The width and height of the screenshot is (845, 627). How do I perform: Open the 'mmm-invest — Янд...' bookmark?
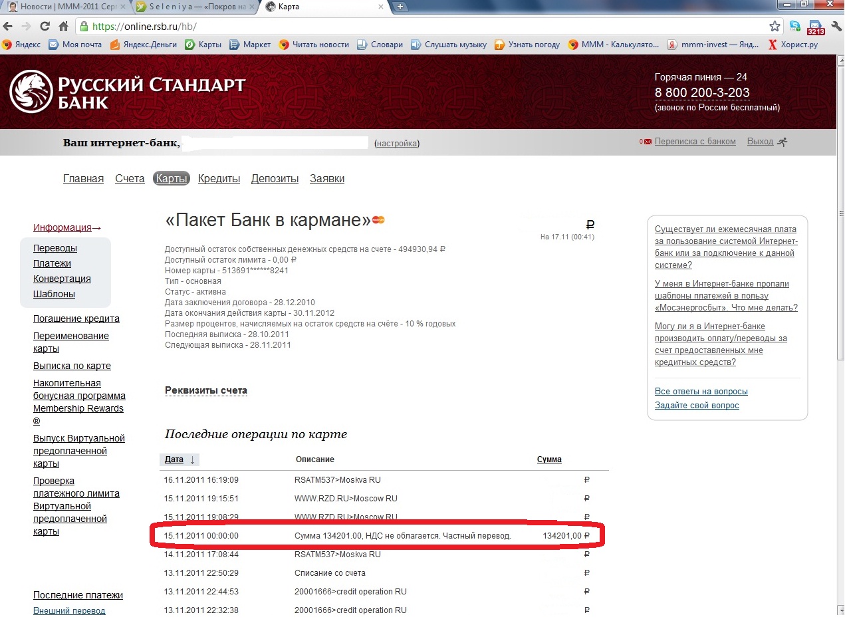pyautogui.click(x=713, y=45)
